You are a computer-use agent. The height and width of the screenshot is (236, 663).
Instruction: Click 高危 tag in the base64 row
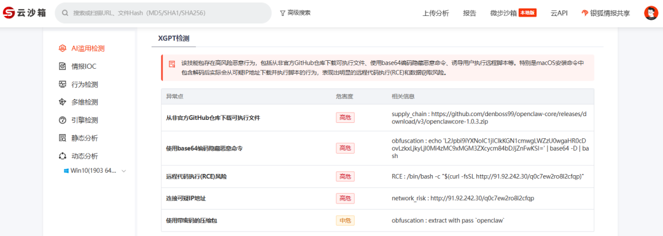point(345,149)
